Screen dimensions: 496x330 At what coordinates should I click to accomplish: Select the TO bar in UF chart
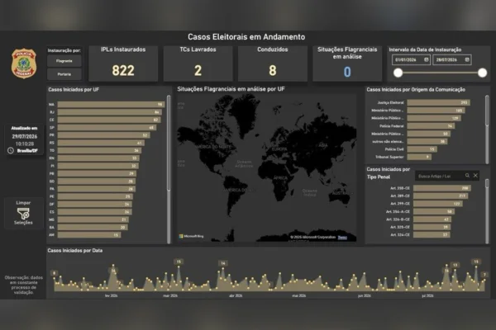pyautogui.click(x=99, y=151)
